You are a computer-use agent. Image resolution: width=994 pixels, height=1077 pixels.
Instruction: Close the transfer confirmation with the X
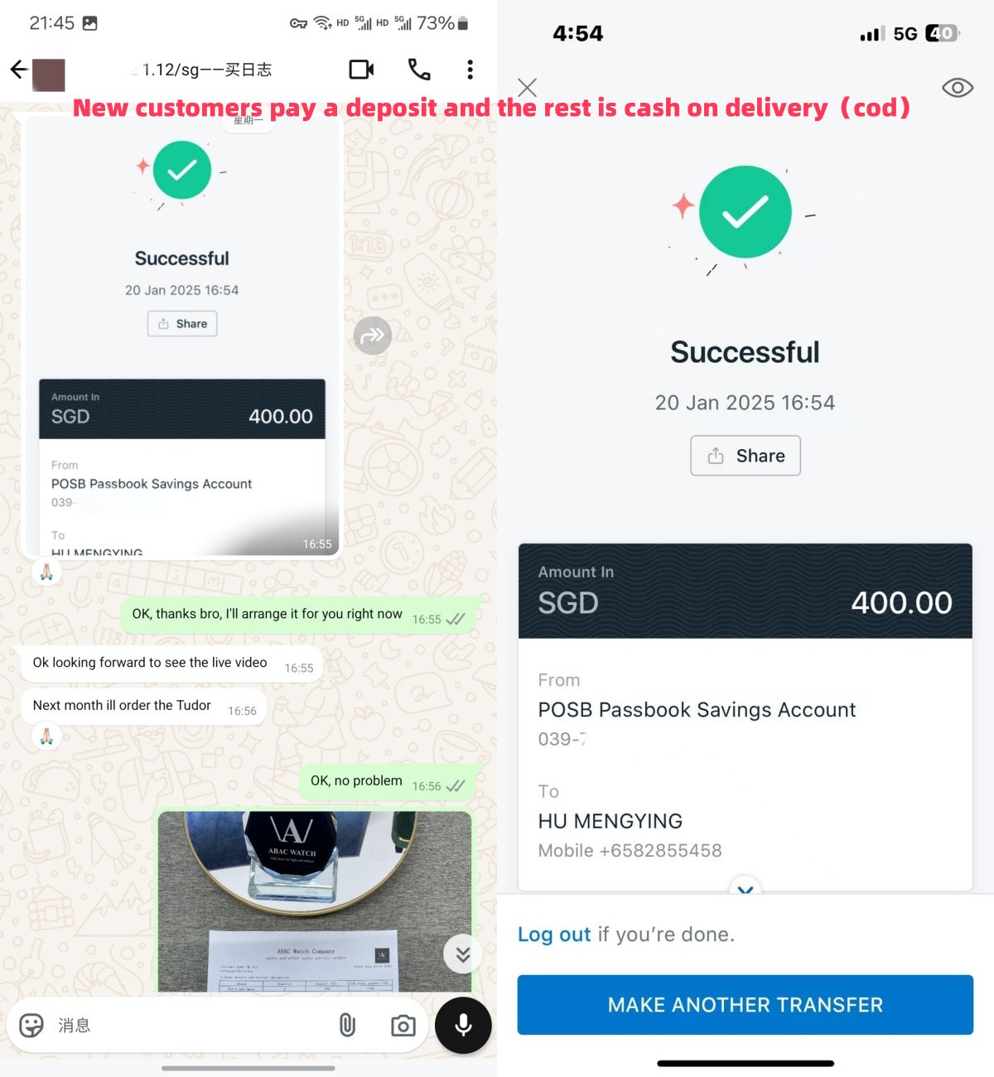[527, 87]
